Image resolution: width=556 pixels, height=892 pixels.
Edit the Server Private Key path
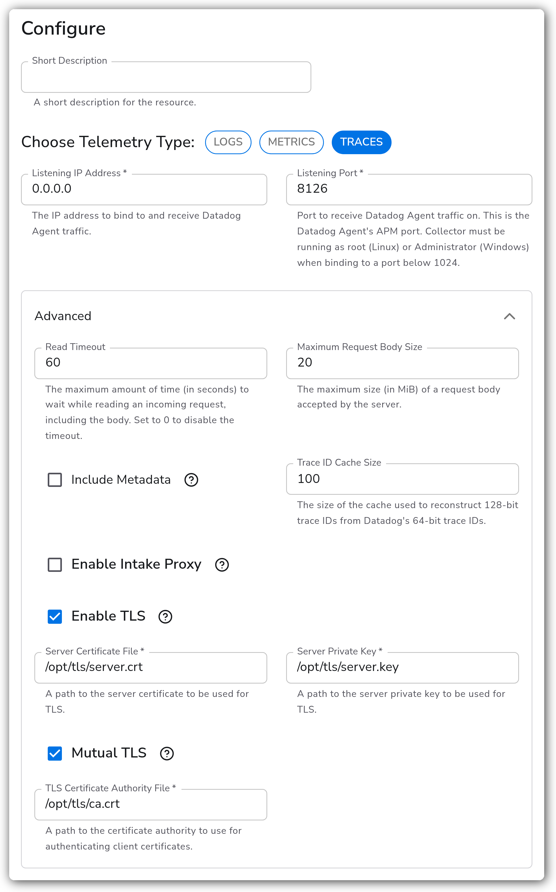coord(402,668)
